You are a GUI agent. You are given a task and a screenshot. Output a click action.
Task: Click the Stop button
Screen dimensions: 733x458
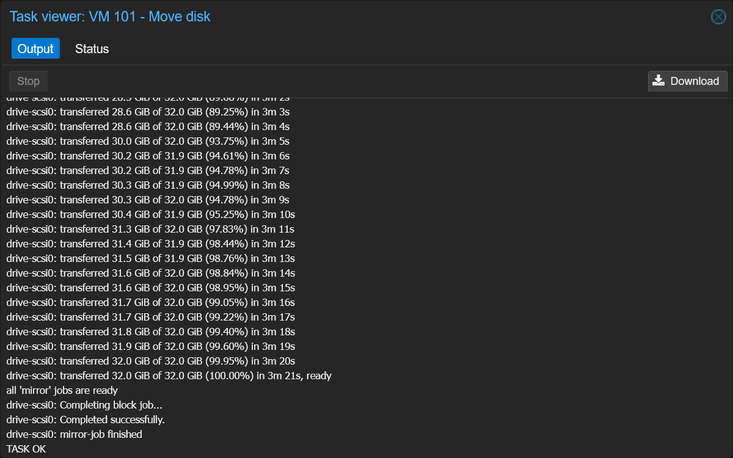coord(28,81)
